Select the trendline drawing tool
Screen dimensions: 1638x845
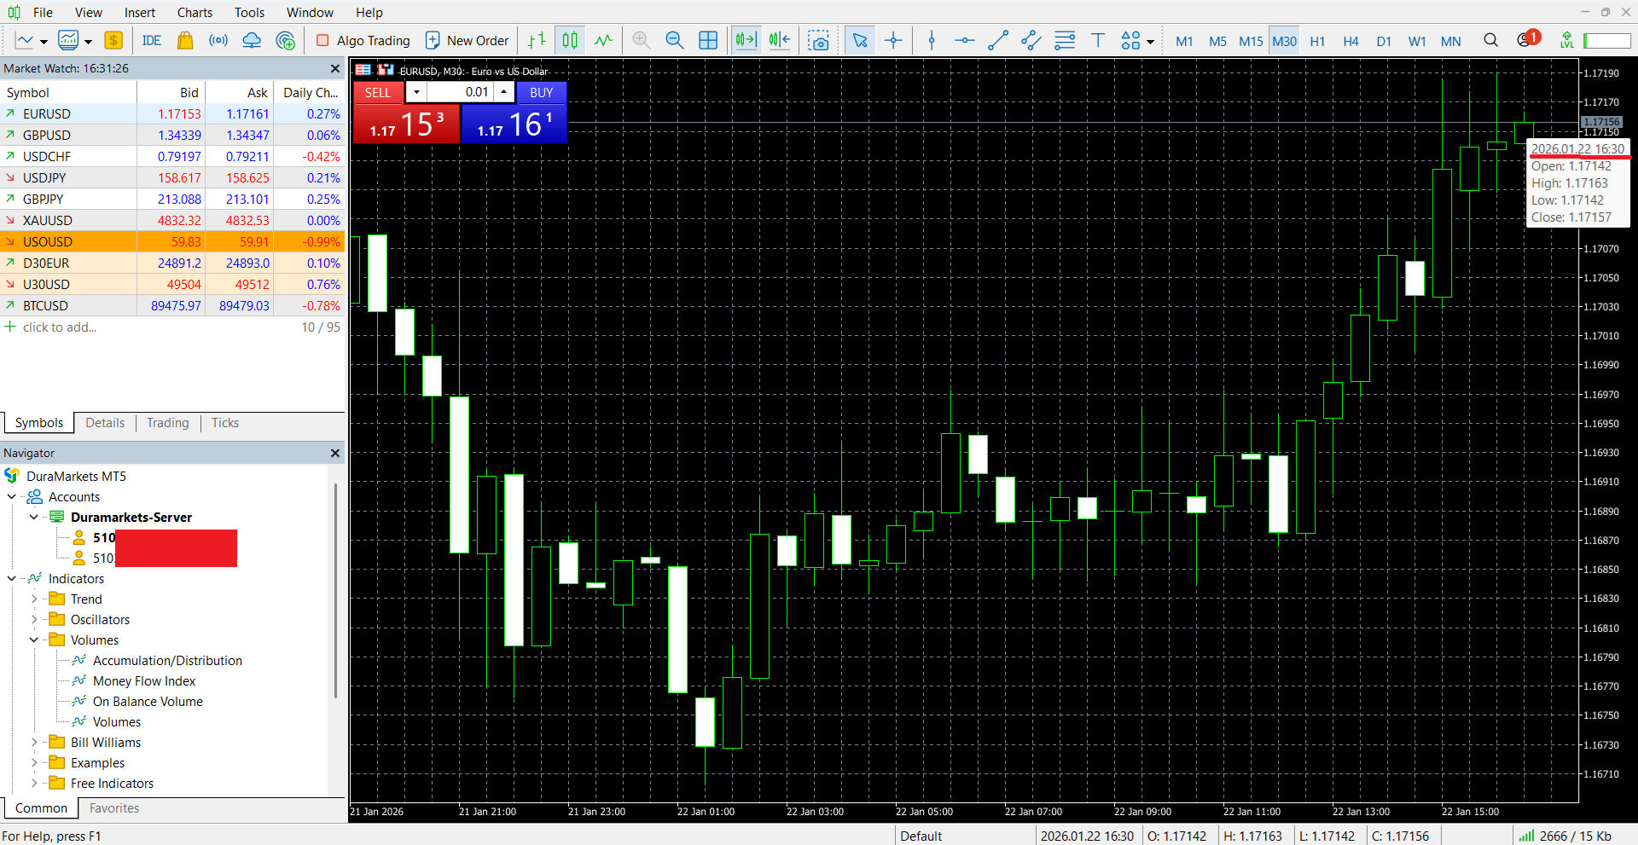[x=998, y=40]
